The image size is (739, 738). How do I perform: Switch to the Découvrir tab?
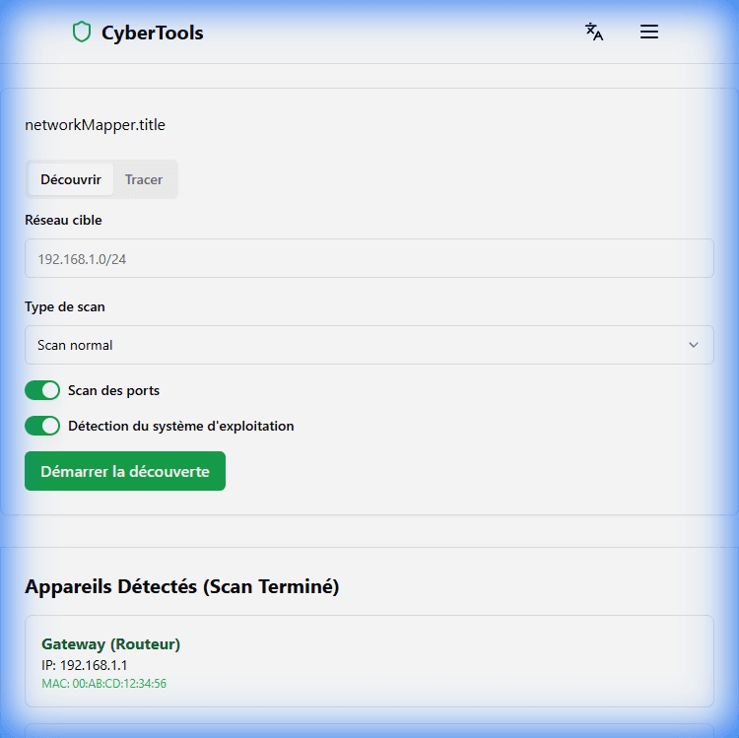71,179
